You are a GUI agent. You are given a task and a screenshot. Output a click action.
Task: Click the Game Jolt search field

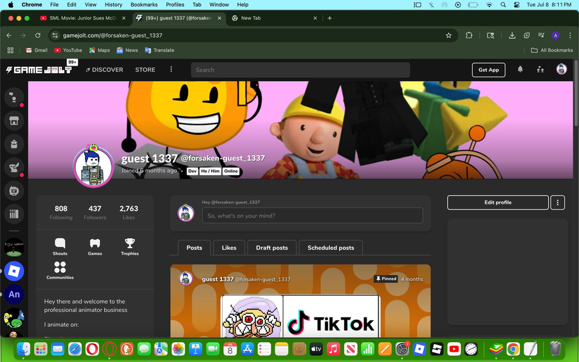[x=300, y=69]
